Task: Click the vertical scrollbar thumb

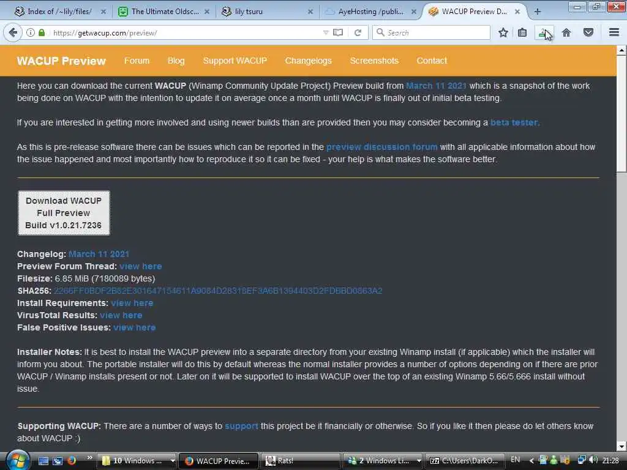Action: pos(621,114)
